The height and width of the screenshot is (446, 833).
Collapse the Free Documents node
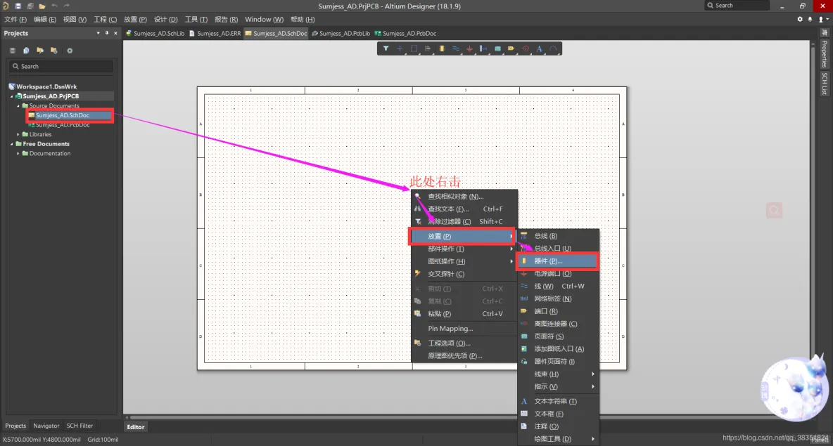(12, 144)
